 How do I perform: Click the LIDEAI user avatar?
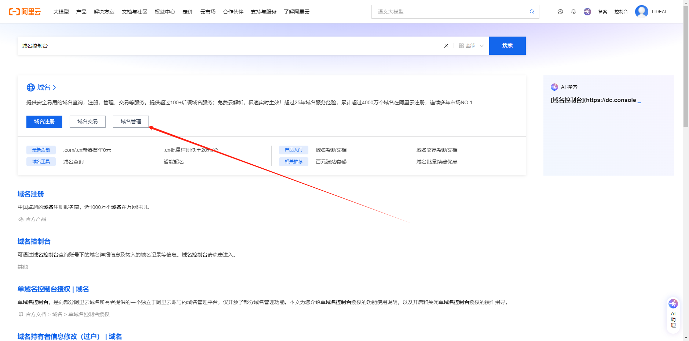coord(641,11)
